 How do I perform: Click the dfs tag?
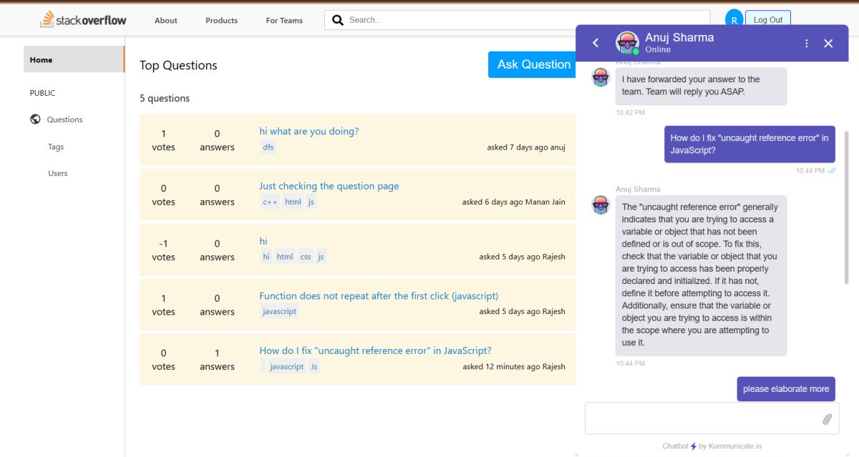click(x=268, y=147)
